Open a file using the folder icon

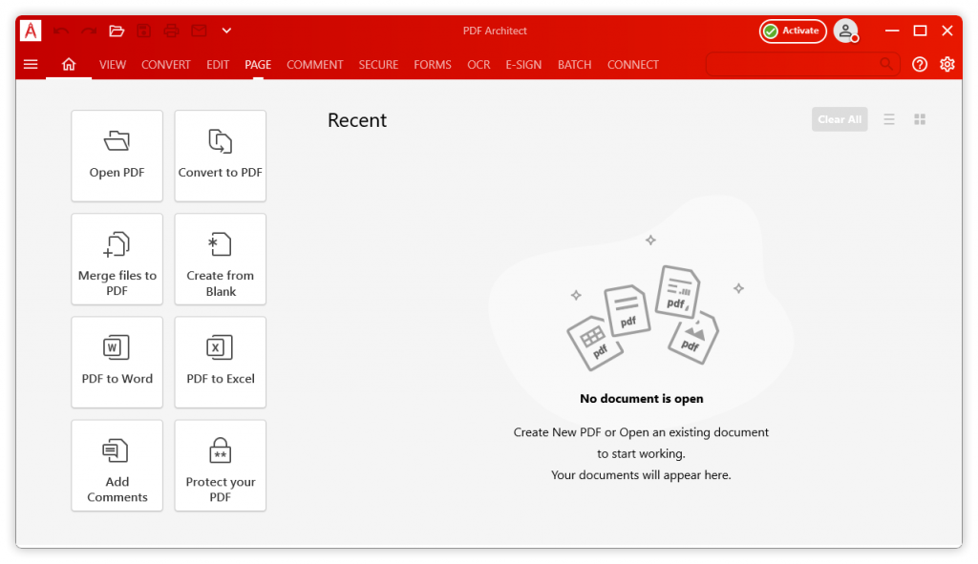[117, 30]
